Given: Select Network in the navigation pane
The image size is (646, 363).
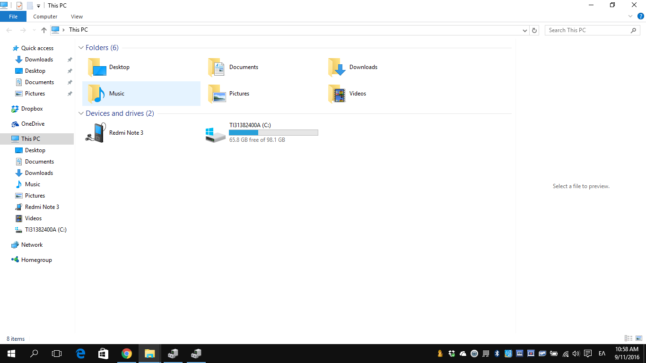Looking at the screenshot, I should pos(32,245).
